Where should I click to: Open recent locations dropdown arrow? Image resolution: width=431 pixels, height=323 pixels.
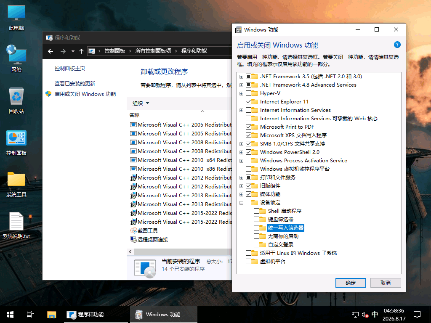click(x=73, y=51)
